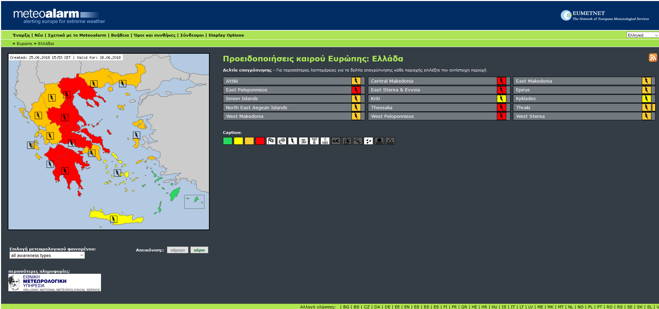This screenshot has height=309, width=659.
Task: Switch language to PL in the footer
Action: 590,307
